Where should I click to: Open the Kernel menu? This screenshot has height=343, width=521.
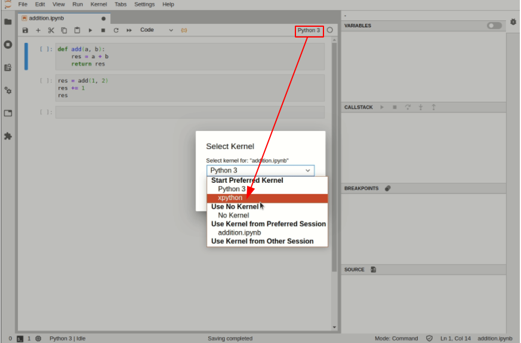point(98,4)
